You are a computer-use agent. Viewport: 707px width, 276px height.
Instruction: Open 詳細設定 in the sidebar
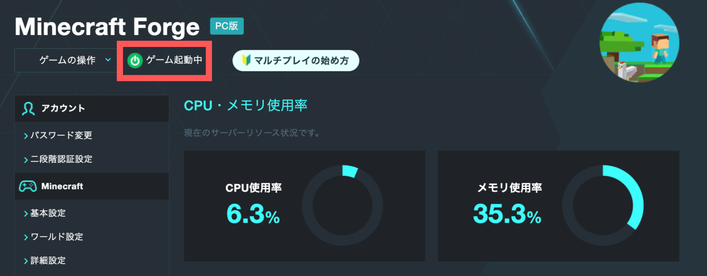pos(48,260)
